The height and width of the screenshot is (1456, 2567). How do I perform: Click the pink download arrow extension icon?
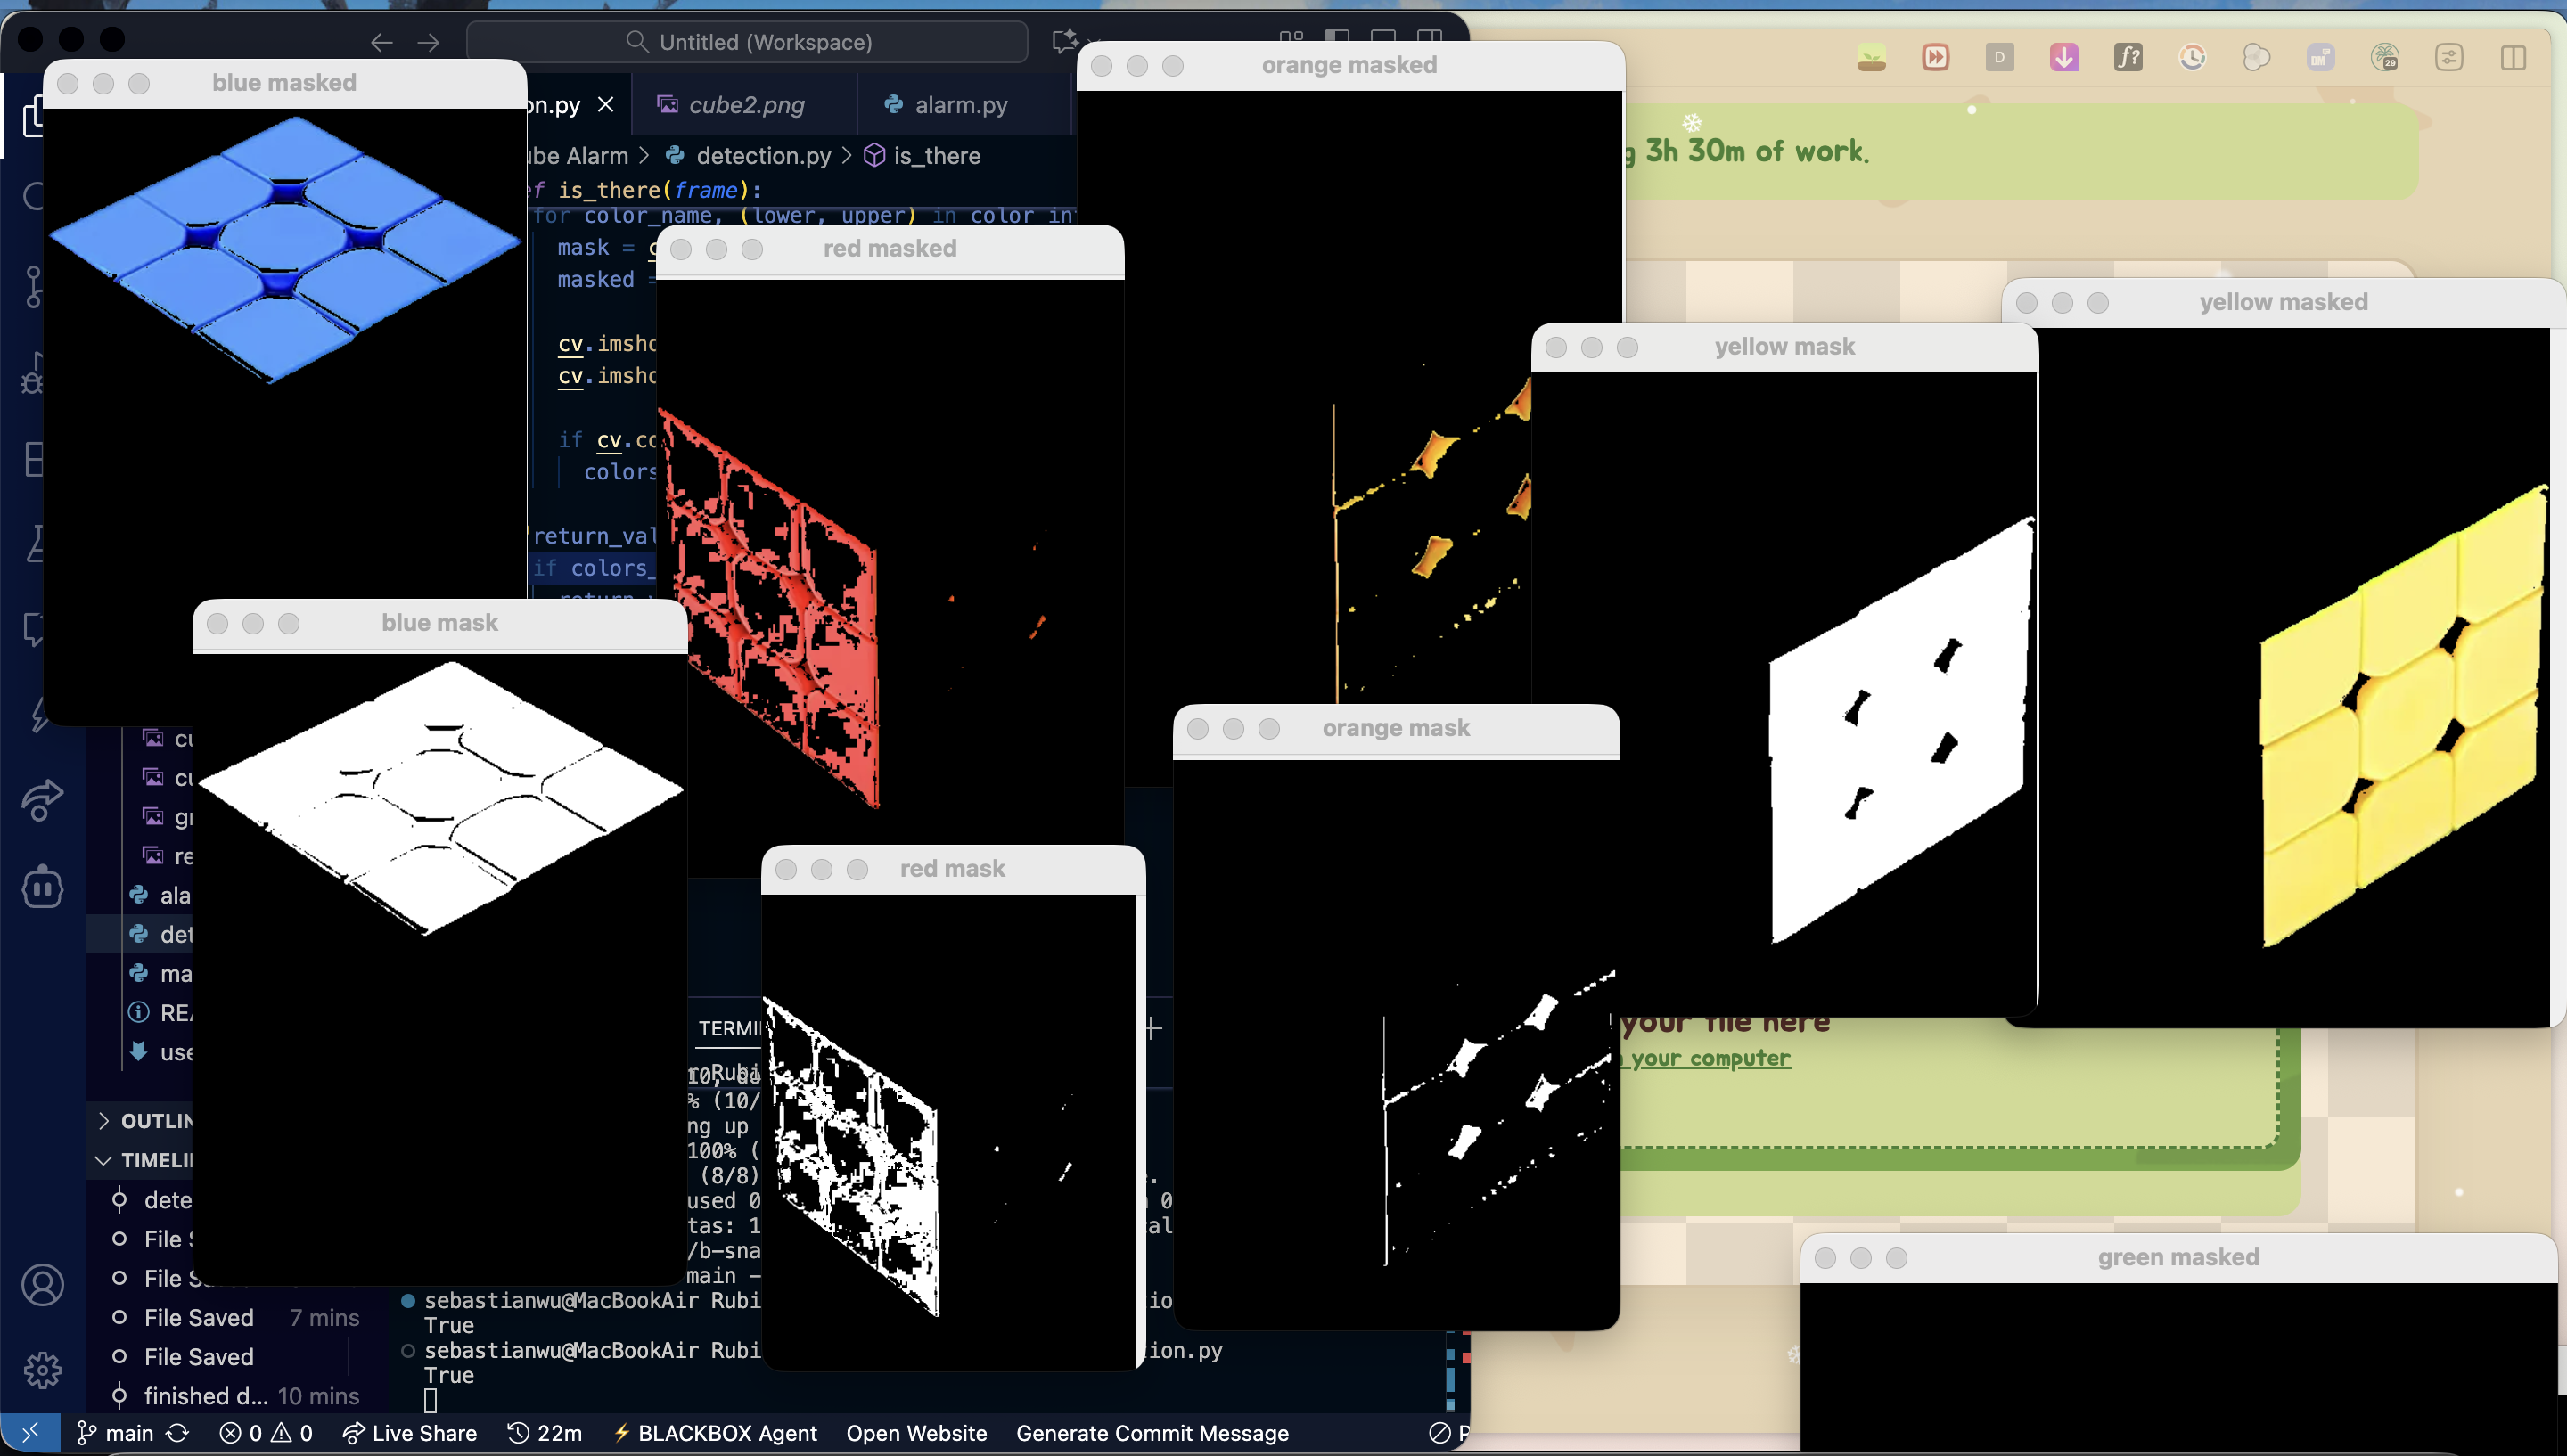pos(2063,58)
